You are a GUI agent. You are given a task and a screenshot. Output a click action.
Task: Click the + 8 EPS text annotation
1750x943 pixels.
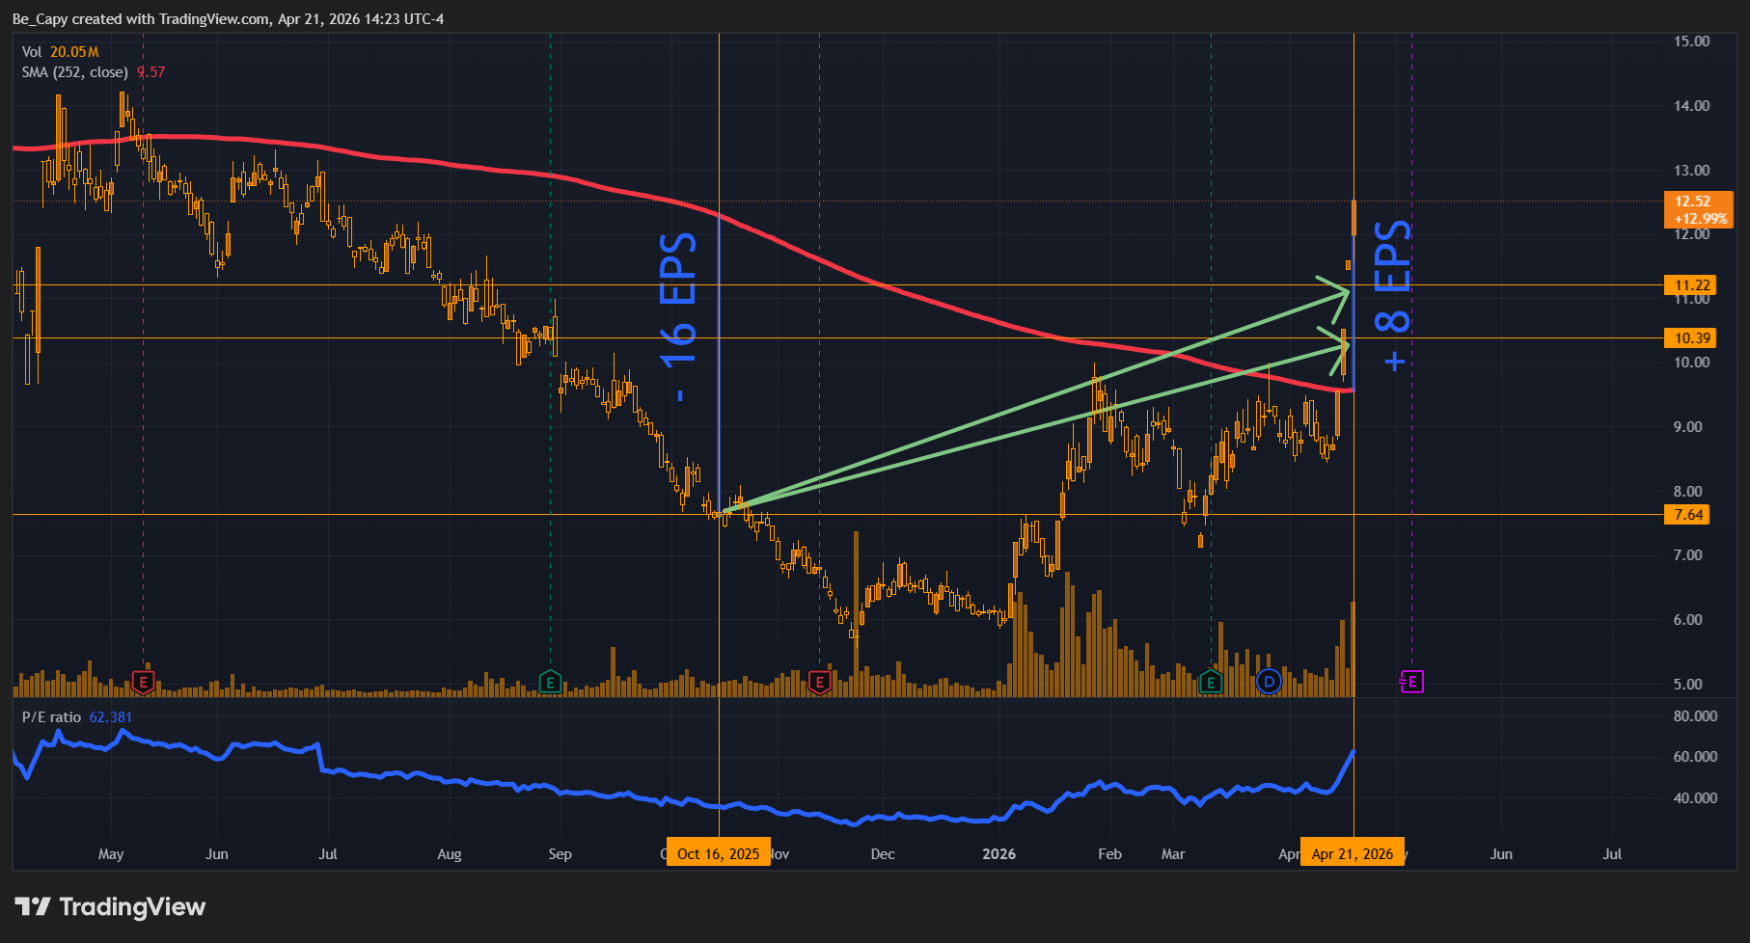tap(1394, 296)
